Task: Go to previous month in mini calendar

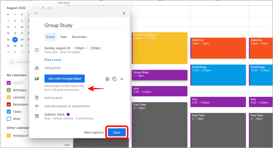Action: 43,8
